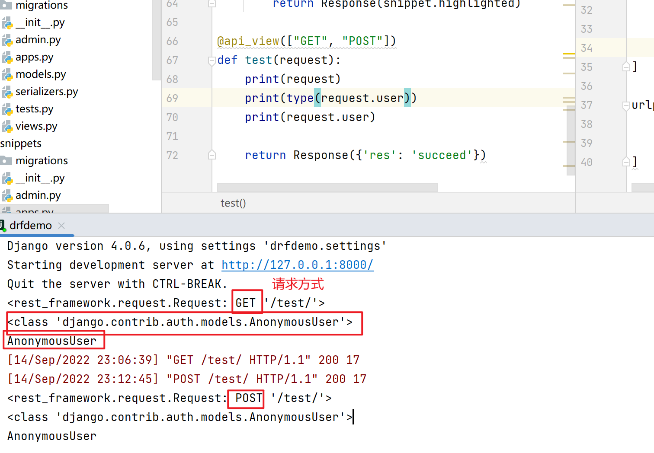Image resolution: width=654 pixels, height=453 pixels.
Task: Click the fold end marker at line 72
Action: [212, 155]
